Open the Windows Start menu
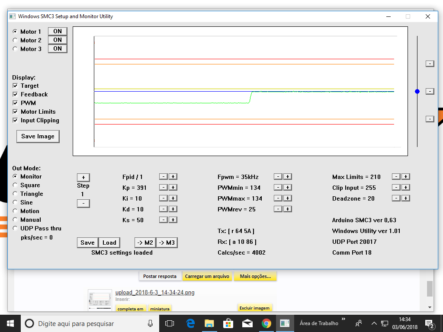Image resolution: width=443 pixels, height=332 pixels. [x=10, y=323]
